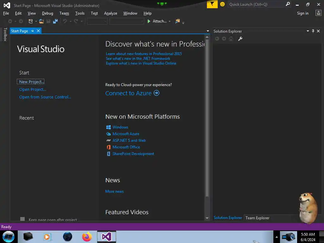Click the Connect to Azure link

click(x=128, y=93)
